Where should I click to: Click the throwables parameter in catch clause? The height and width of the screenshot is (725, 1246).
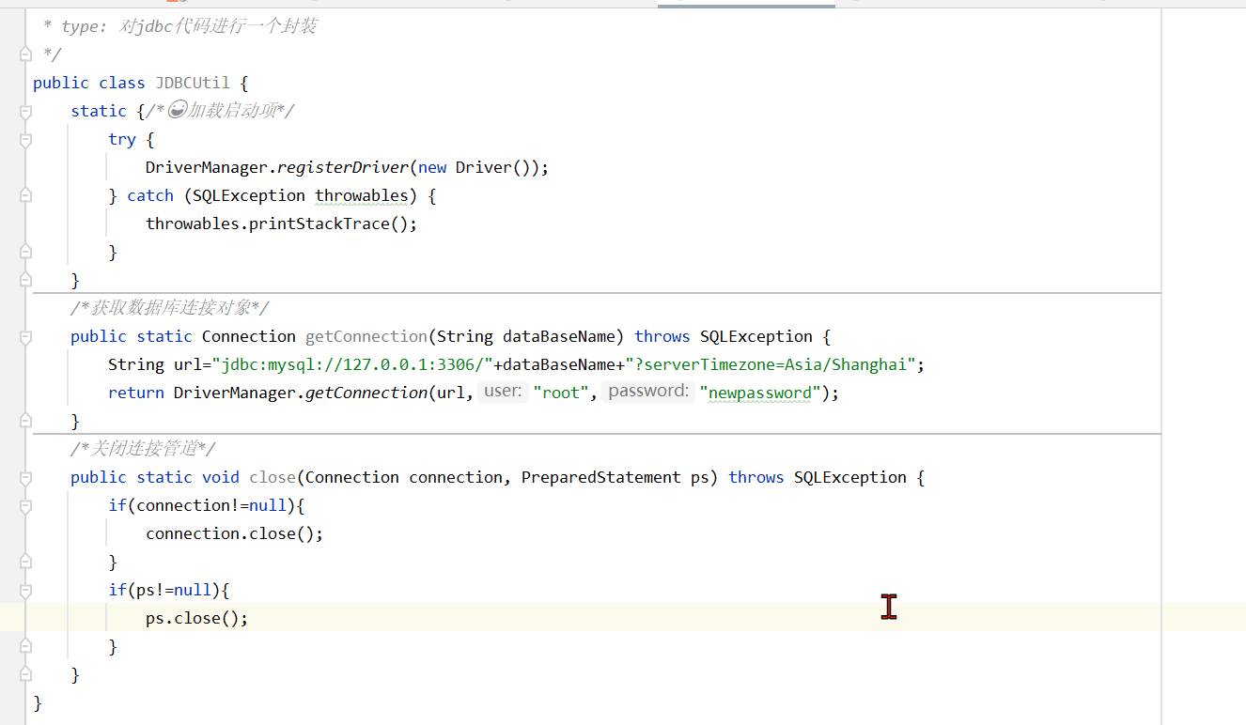[362, 195]
